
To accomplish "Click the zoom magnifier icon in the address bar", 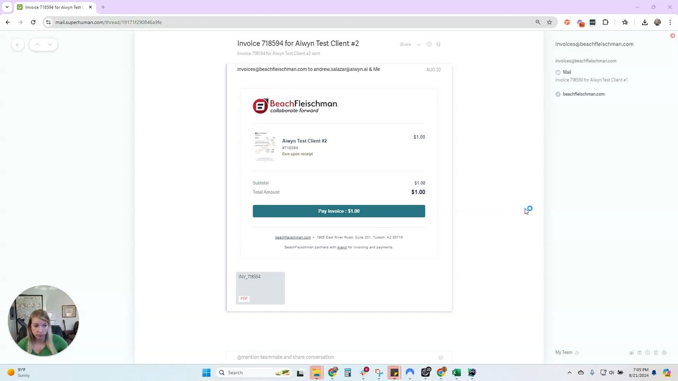I will [538, 22].
